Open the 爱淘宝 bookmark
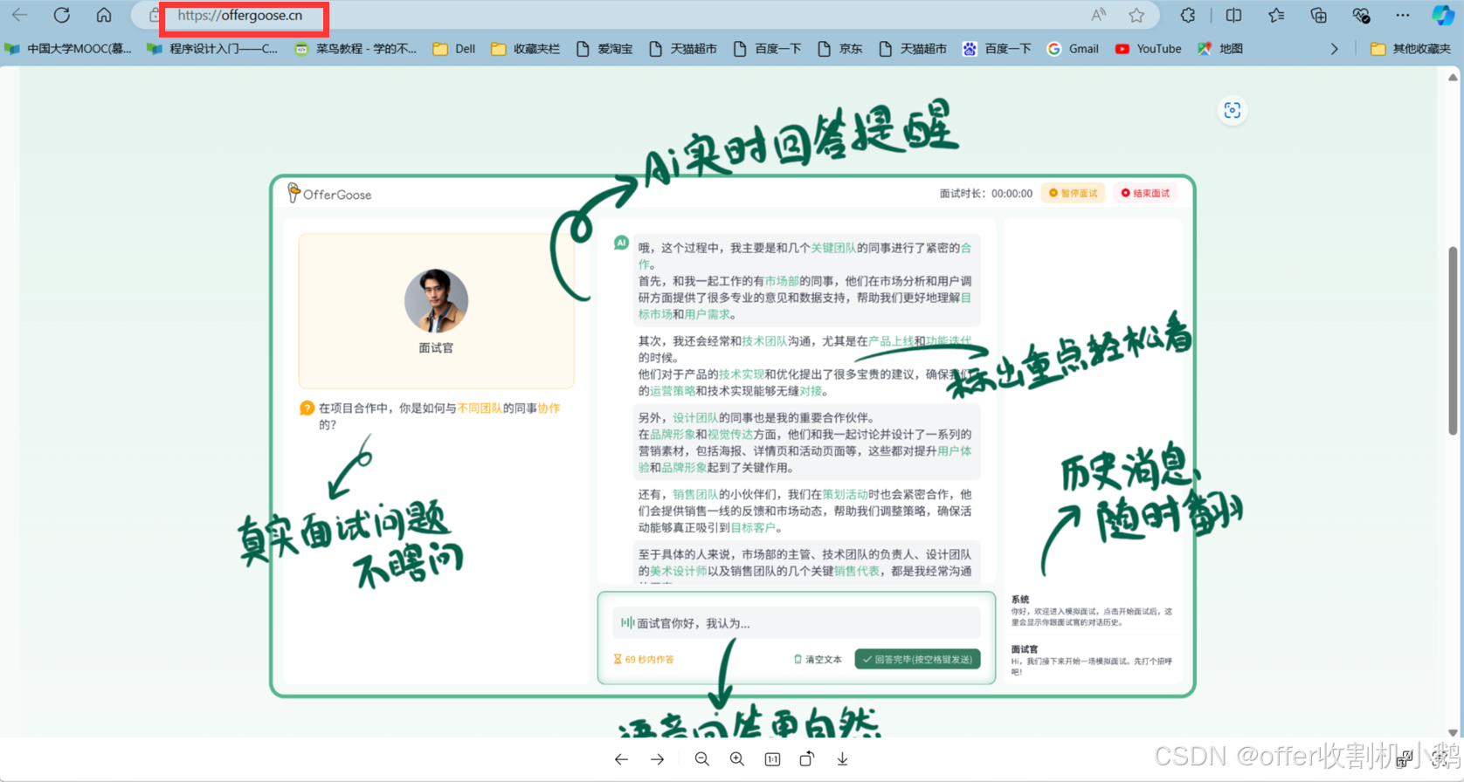The image size is (1464, 782). 604,49
